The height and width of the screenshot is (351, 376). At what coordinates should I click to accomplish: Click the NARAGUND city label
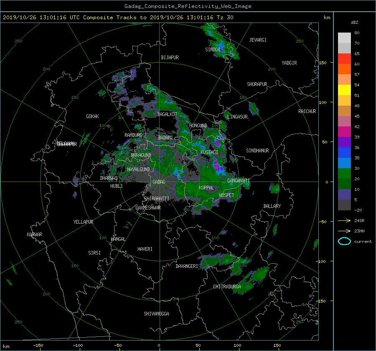(141, 155)
